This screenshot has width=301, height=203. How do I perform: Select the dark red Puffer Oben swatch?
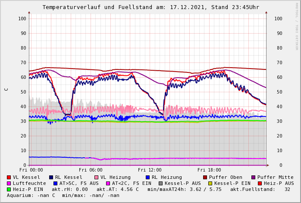[x=205, y=177]
